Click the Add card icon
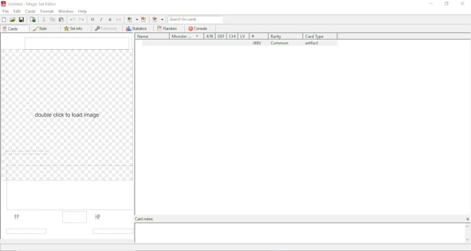 pos(130,19)
